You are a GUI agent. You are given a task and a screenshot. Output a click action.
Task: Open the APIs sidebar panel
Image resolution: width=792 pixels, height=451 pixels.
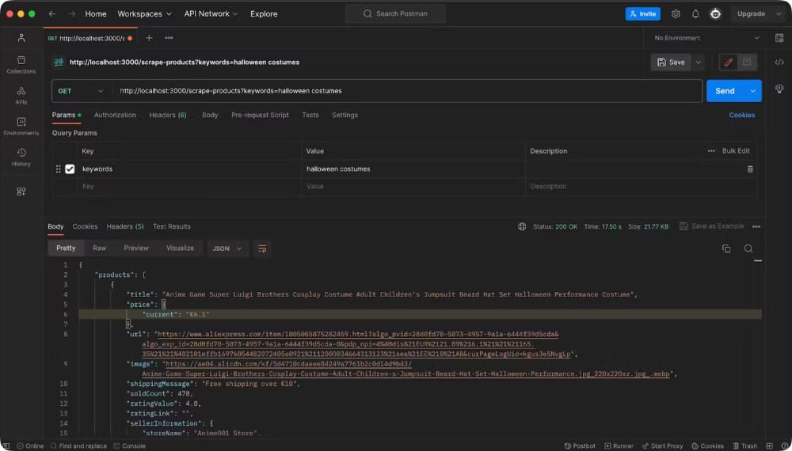pyautogui.click(x=21, y=96)
